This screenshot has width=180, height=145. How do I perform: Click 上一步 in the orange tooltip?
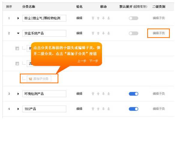click(x=82, y=61)
